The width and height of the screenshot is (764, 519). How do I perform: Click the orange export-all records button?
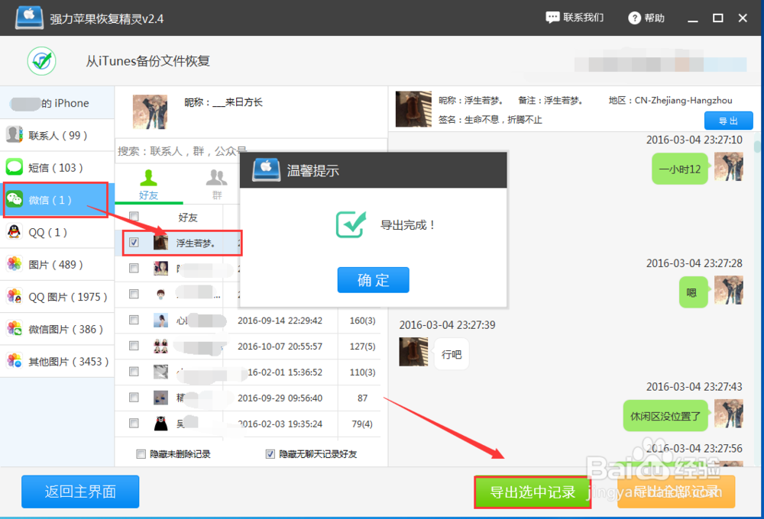coord(676,492)
